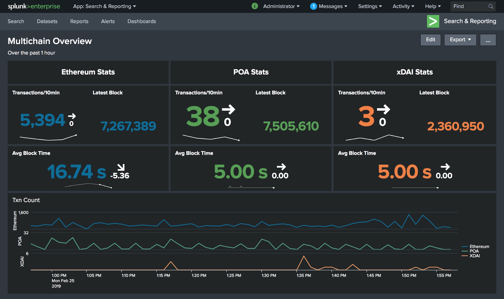
Task: Click the xDAI latest block 2,360,950
Action: click(x=456, y=126)
